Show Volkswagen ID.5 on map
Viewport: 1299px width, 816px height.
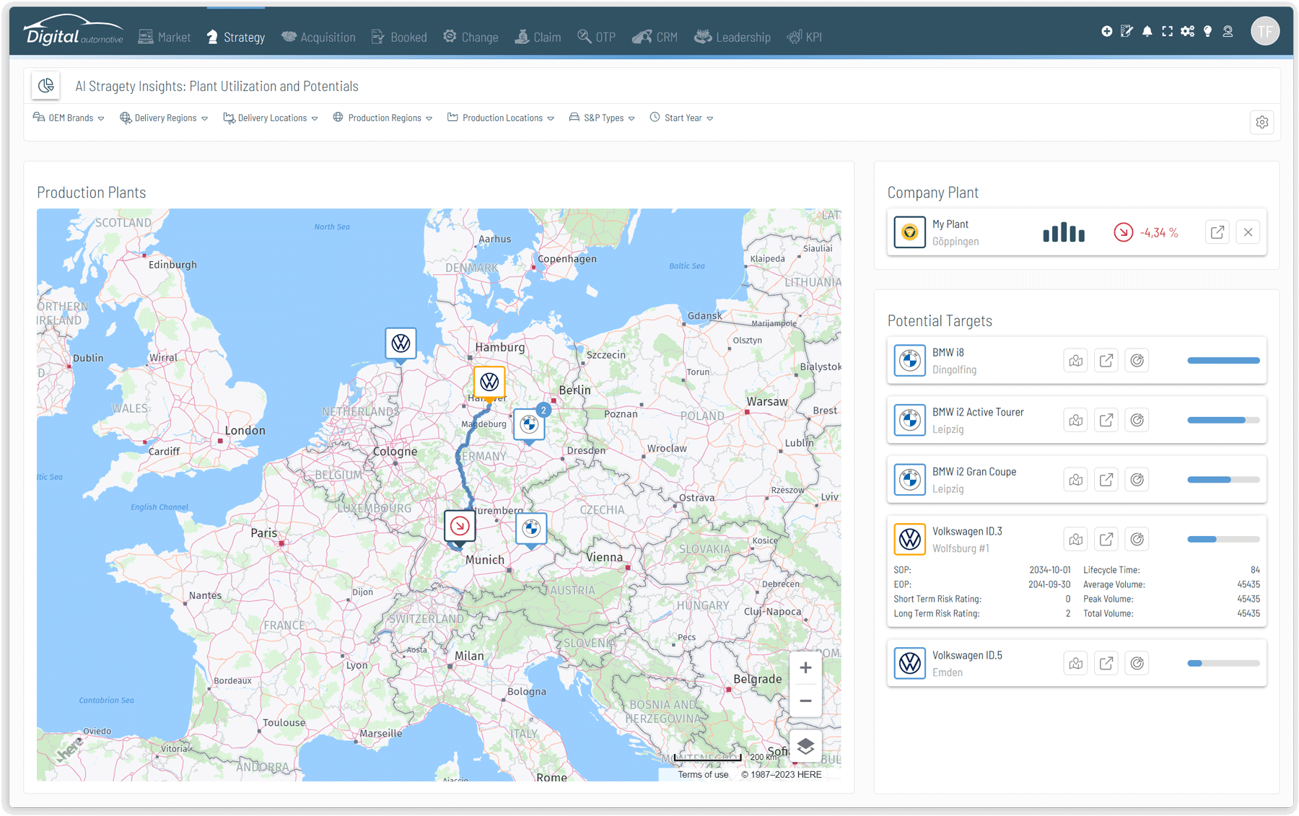[1075, 663]
